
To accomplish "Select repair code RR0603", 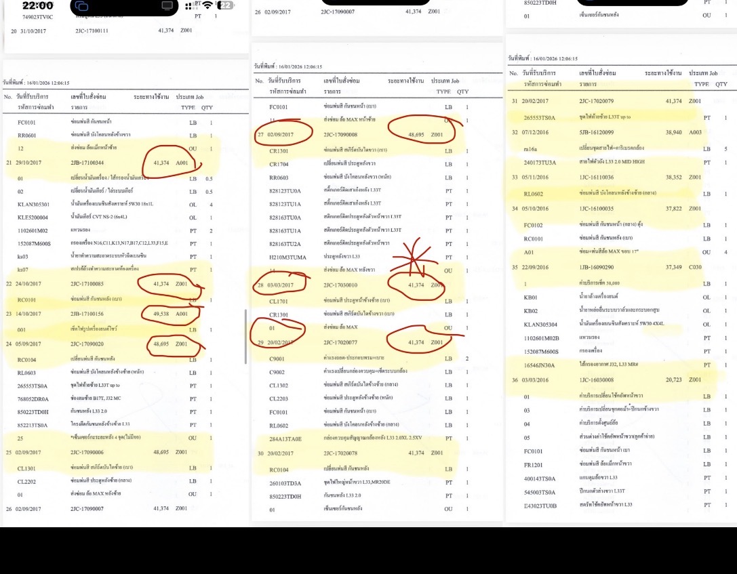I will pyautogui.click(x=279, y=178).
